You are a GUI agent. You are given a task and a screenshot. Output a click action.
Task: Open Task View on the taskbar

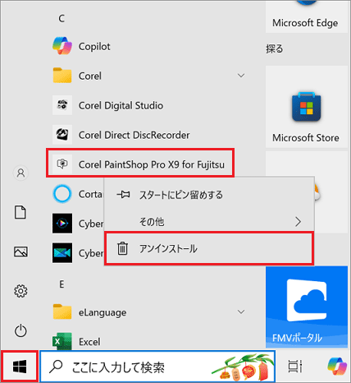(295, 367)
